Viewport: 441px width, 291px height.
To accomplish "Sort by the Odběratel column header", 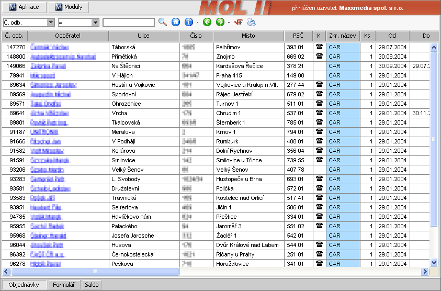I will [x=68, y=36].
